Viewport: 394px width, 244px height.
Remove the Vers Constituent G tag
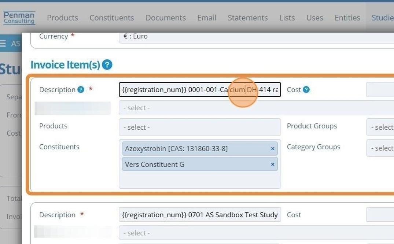[x=273, y=164]
